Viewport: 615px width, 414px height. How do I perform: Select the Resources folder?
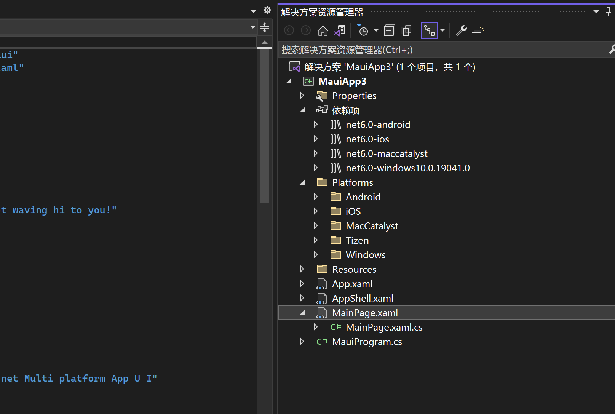(x=354, y=269)
